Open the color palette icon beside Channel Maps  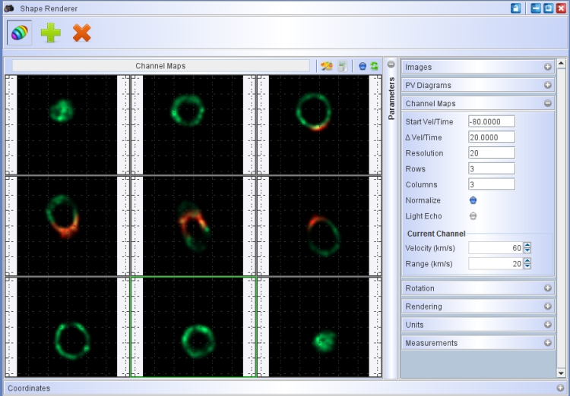click(x=327, y=66)
